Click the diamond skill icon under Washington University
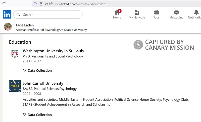Viewport: 201px width, 122px height. (x=25, y=70)
